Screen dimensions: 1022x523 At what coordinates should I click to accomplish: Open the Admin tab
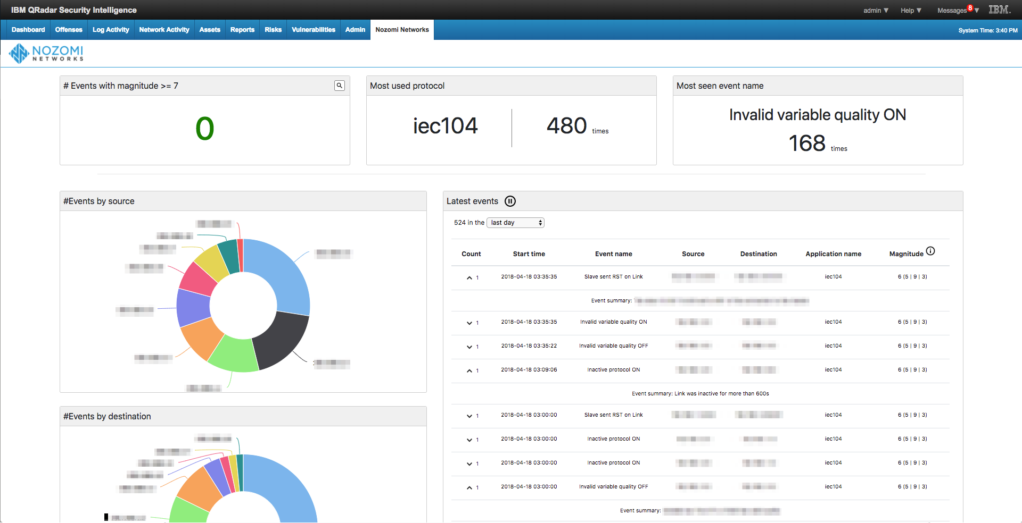coord(355,29)
